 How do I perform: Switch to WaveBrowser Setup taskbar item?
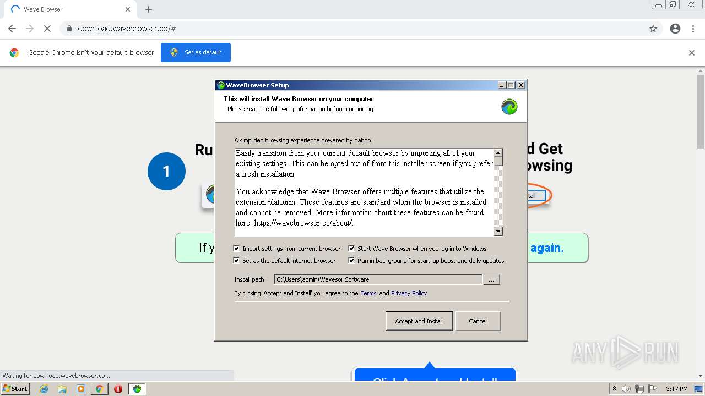137,389
